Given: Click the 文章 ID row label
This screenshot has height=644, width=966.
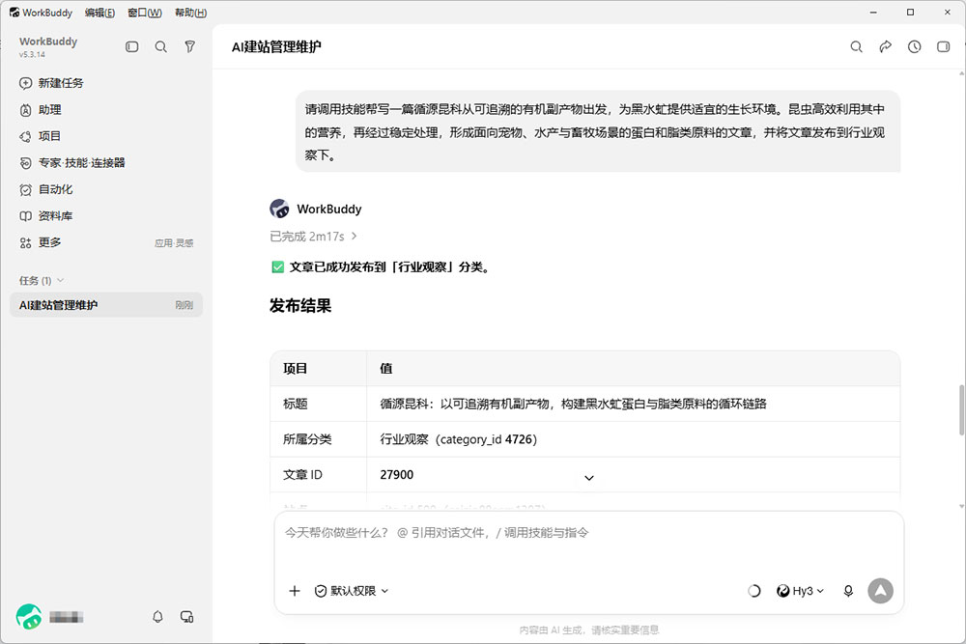Looking at the screenshot, I should pos(302,475).
